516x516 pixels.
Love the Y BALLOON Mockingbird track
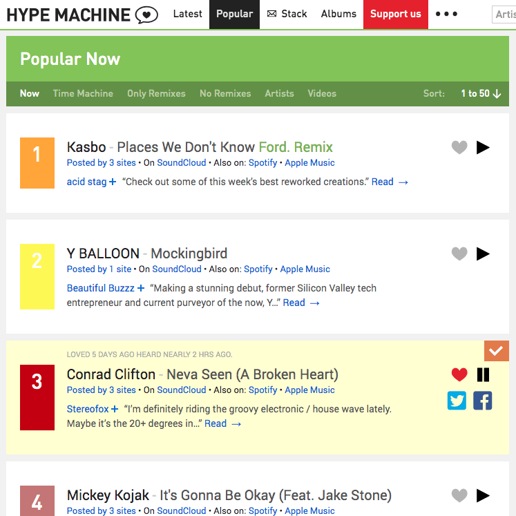(459, 254)
